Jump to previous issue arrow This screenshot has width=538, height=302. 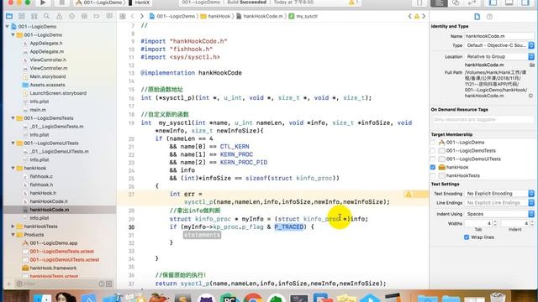pyautogui.click(x=409, y=16)
